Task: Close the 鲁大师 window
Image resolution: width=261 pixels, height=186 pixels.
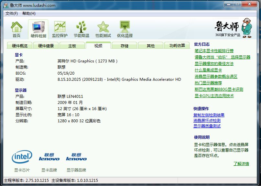Action: coord(249,4)
